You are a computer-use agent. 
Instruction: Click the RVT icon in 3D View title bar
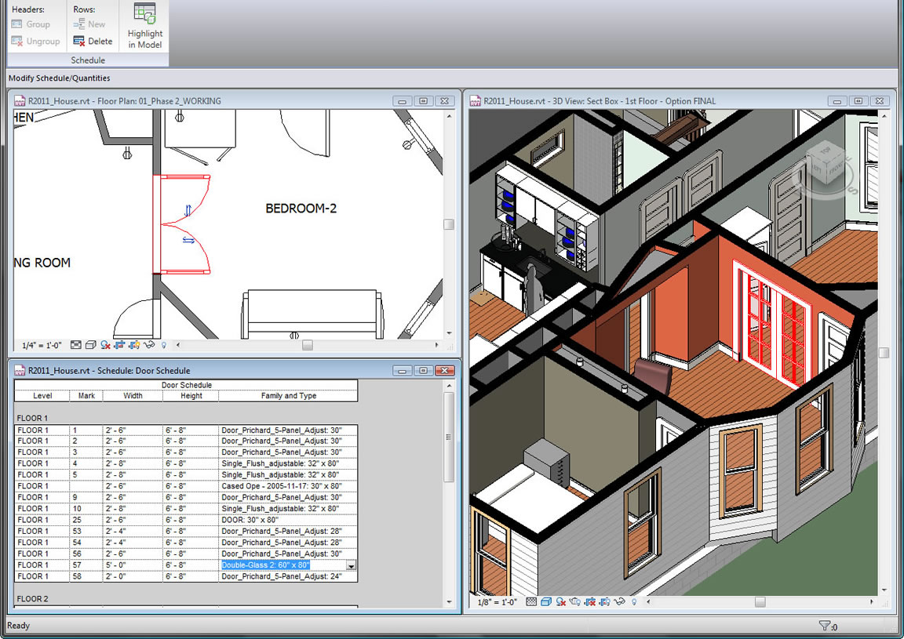[476, 101]
